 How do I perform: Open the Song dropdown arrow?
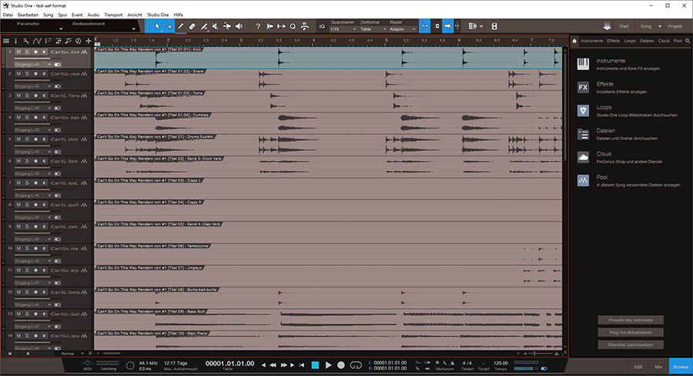pos(660,26)
